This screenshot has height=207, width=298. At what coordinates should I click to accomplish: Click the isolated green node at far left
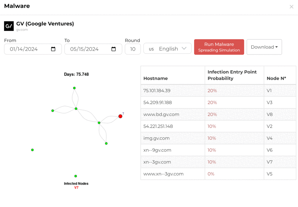(x=32, y=150)
